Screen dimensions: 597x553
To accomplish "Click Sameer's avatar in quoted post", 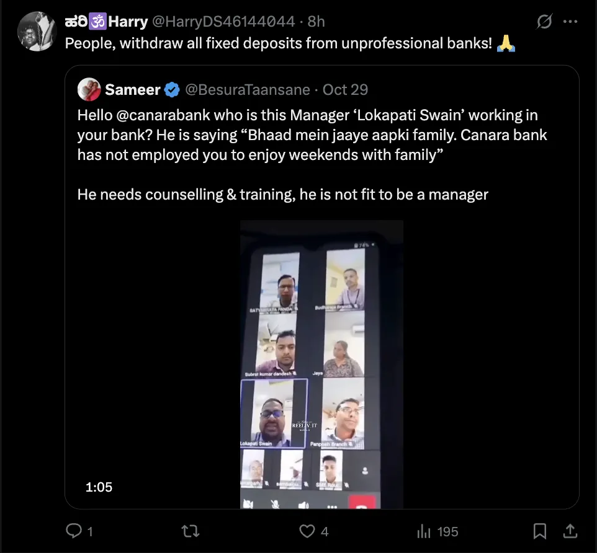I will [x=89, y=90].
